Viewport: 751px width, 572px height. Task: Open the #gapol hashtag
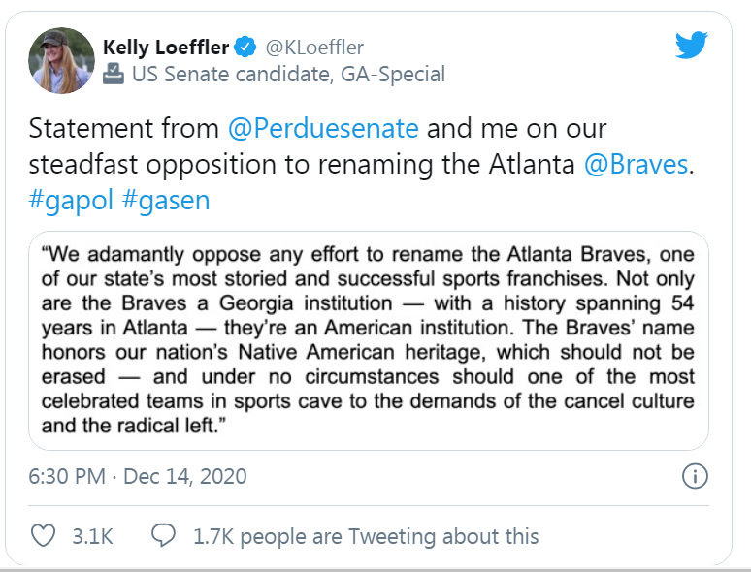(71, 200)
